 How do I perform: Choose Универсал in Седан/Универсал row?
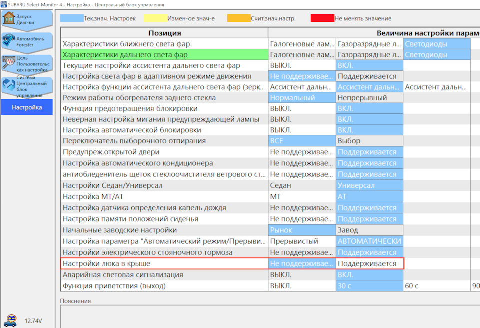369,185
